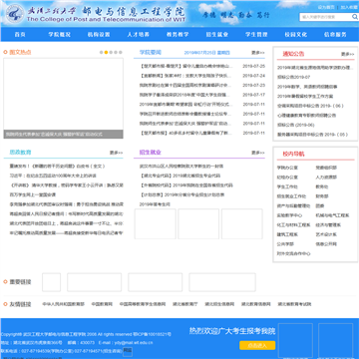The width and height of the screenshot is (359, 359).
Task: Open 财务部 in 校内导航
Action: (x=322, y=196)
